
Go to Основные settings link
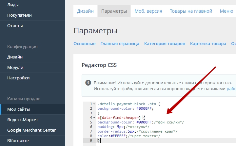tap(84, 44)
